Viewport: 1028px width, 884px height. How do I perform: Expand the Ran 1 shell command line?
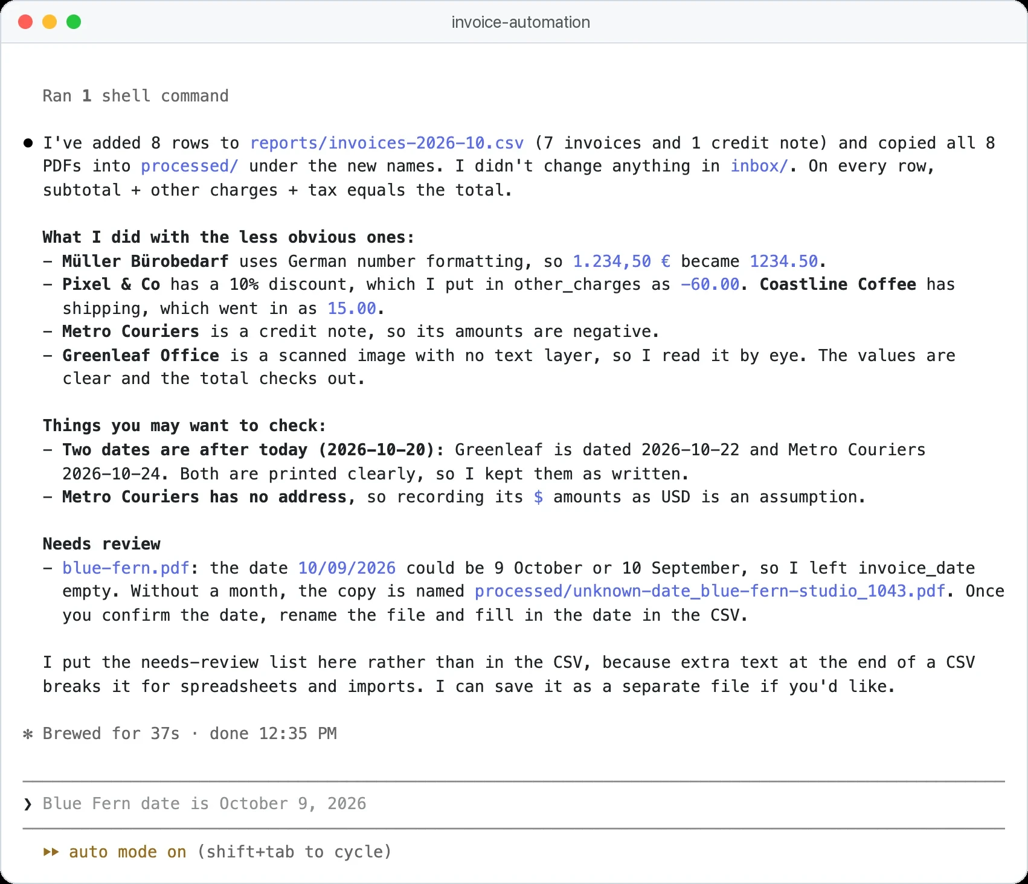coord(135,96)
